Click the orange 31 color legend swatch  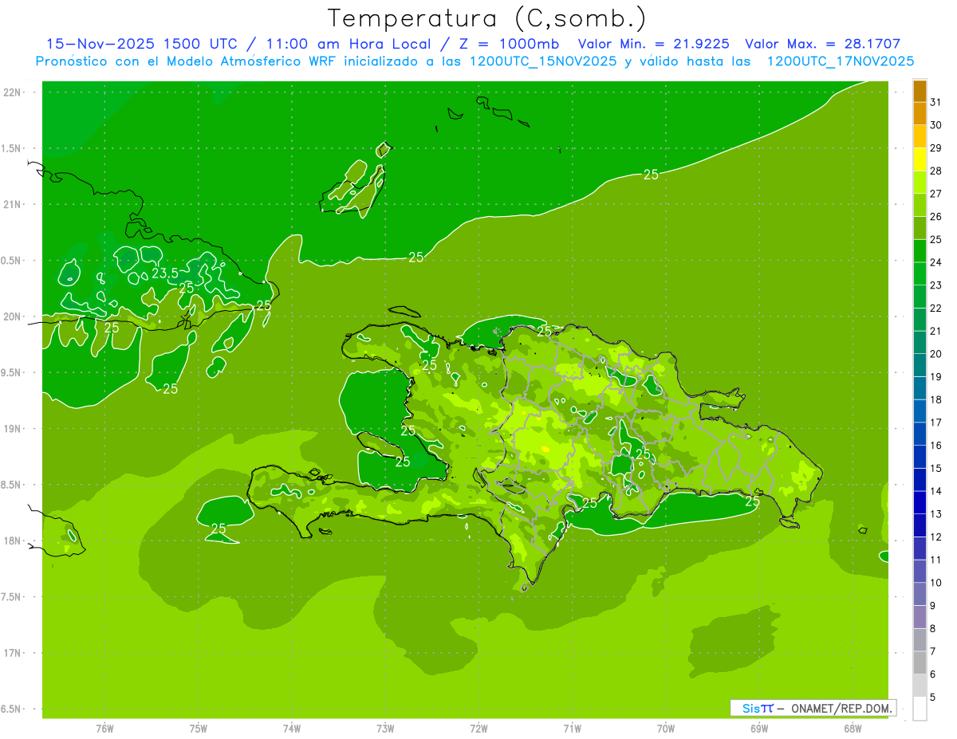[920, 92]
